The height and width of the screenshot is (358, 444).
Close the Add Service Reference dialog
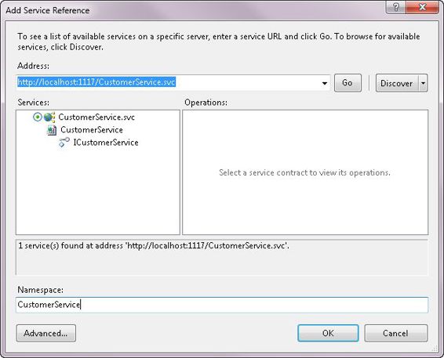click(x=422, y=7)
